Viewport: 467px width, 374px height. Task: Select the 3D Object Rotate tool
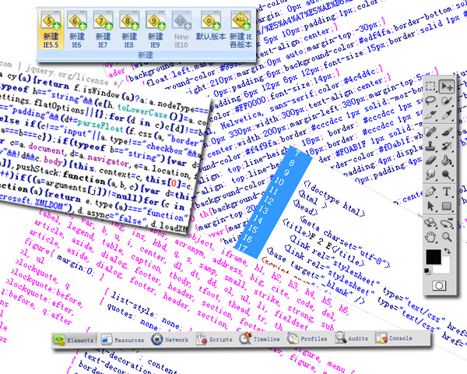(430, 223)
